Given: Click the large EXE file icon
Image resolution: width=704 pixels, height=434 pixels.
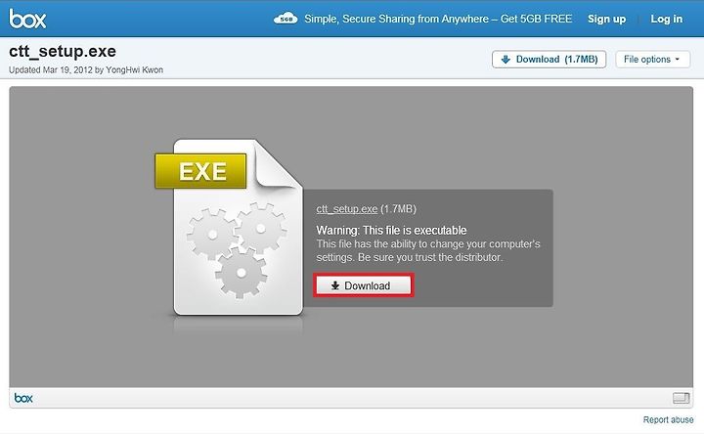Looking at the screenshot, I should tap(229, 227).
